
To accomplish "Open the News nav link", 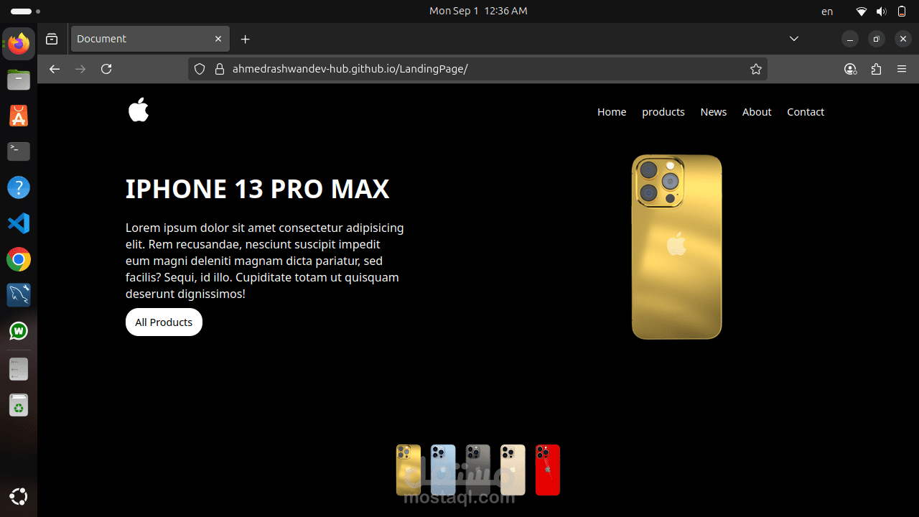I will (x=714, y=112).
